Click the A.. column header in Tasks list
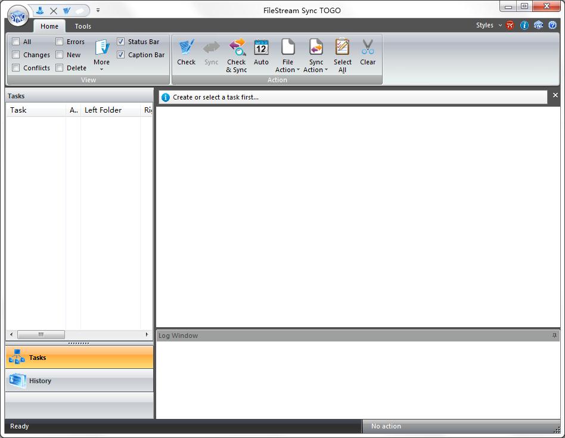The height and width of the screenshot is (438, 565). coord(73,110)
